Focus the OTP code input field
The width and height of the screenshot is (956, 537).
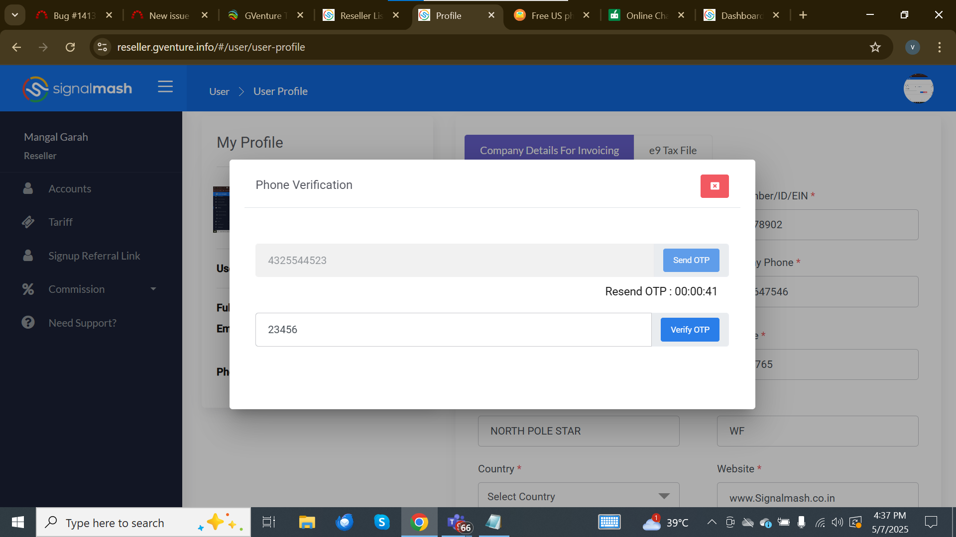453,330
